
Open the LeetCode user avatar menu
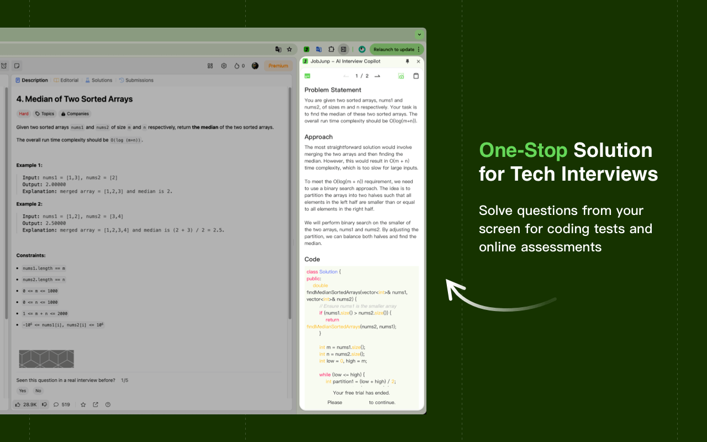255,66
